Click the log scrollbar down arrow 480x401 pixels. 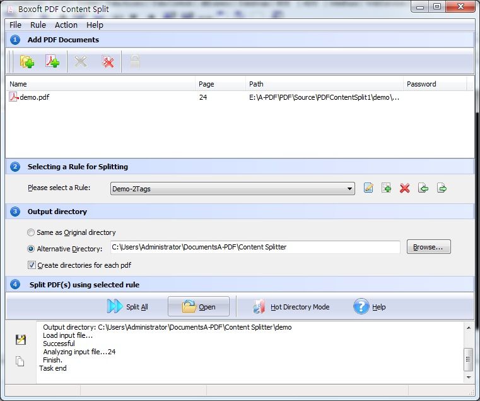click(469, 378)
